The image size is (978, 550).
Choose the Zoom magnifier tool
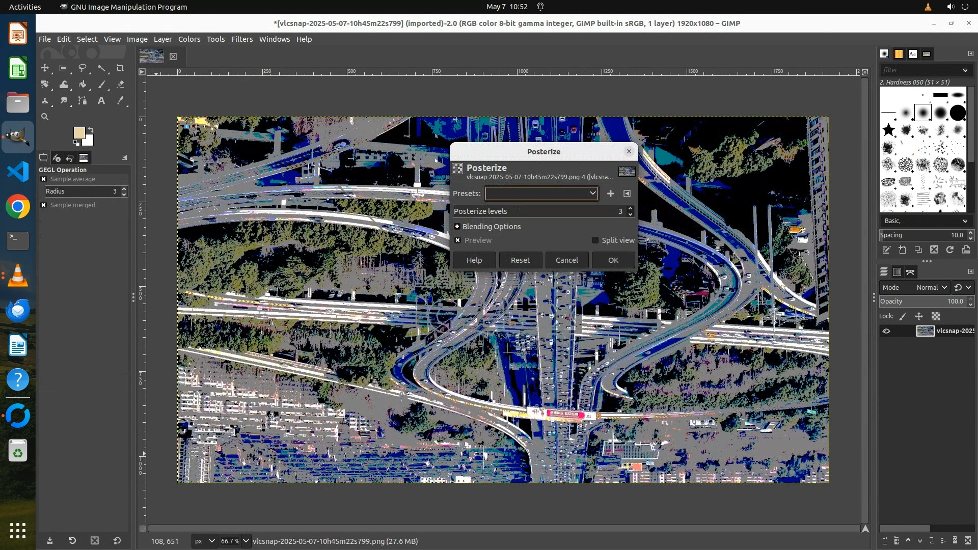pos(45,117)
